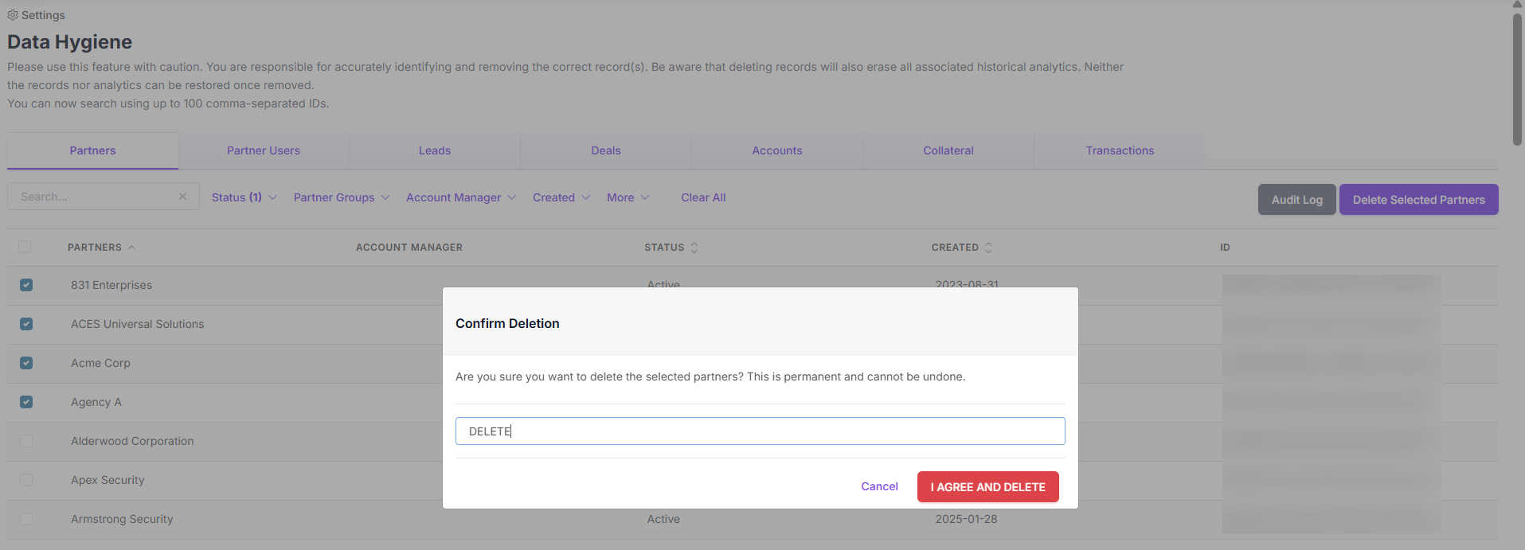Sort by the Status column arrows
Viewport: 1525px width, 550px height.
coord(694,248)
